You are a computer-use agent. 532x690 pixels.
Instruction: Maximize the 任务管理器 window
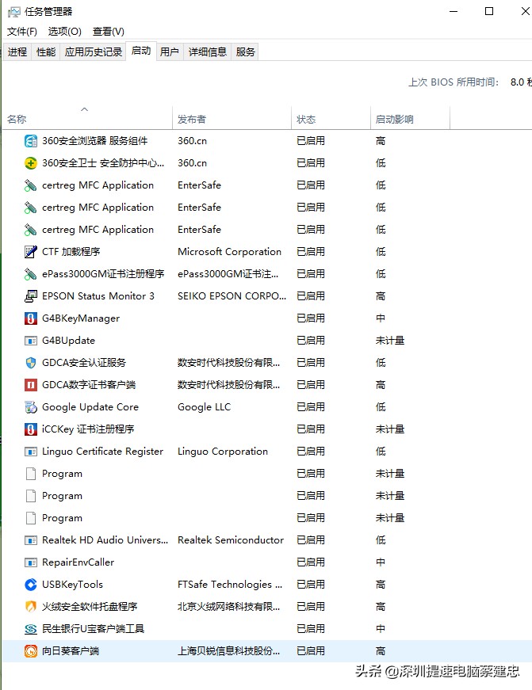click(x=489, y=11)
